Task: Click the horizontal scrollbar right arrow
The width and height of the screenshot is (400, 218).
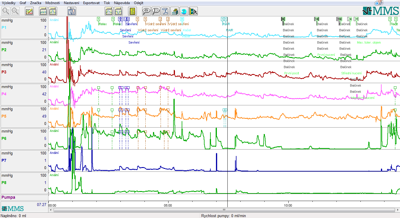Action: pos(397,210)
